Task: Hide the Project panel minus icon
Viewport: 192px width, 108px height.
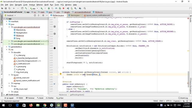Action: 47,15
